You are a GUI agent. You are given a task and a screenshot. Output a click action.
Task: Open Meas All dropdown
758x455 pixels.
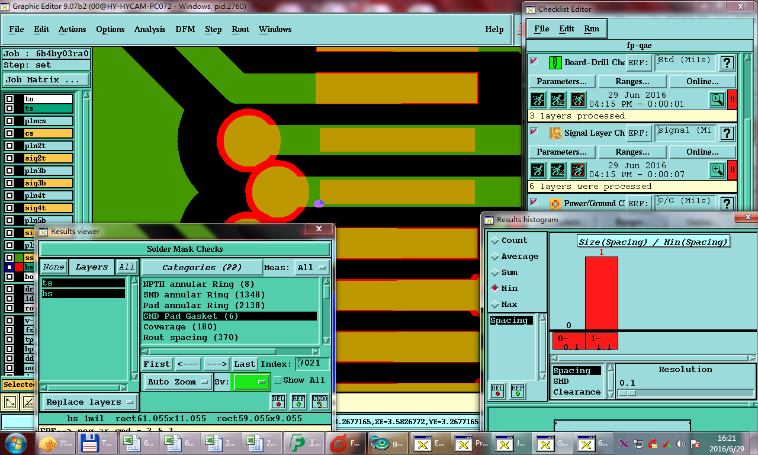pos(312,268)
